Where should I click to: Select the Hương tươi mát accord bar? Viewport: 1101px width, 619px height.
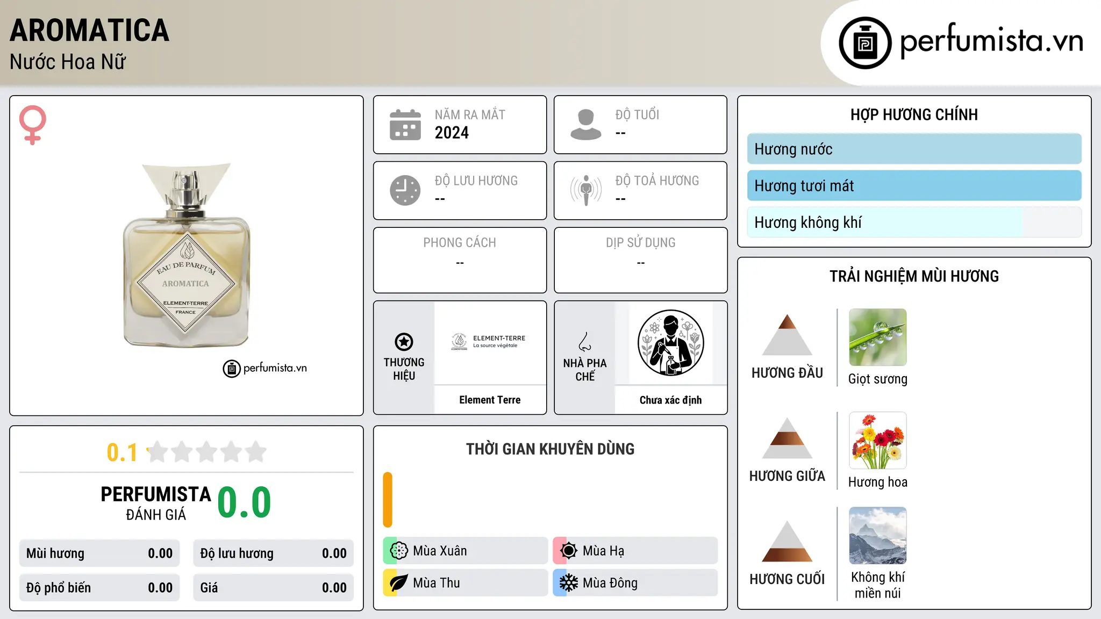(914, 185)
